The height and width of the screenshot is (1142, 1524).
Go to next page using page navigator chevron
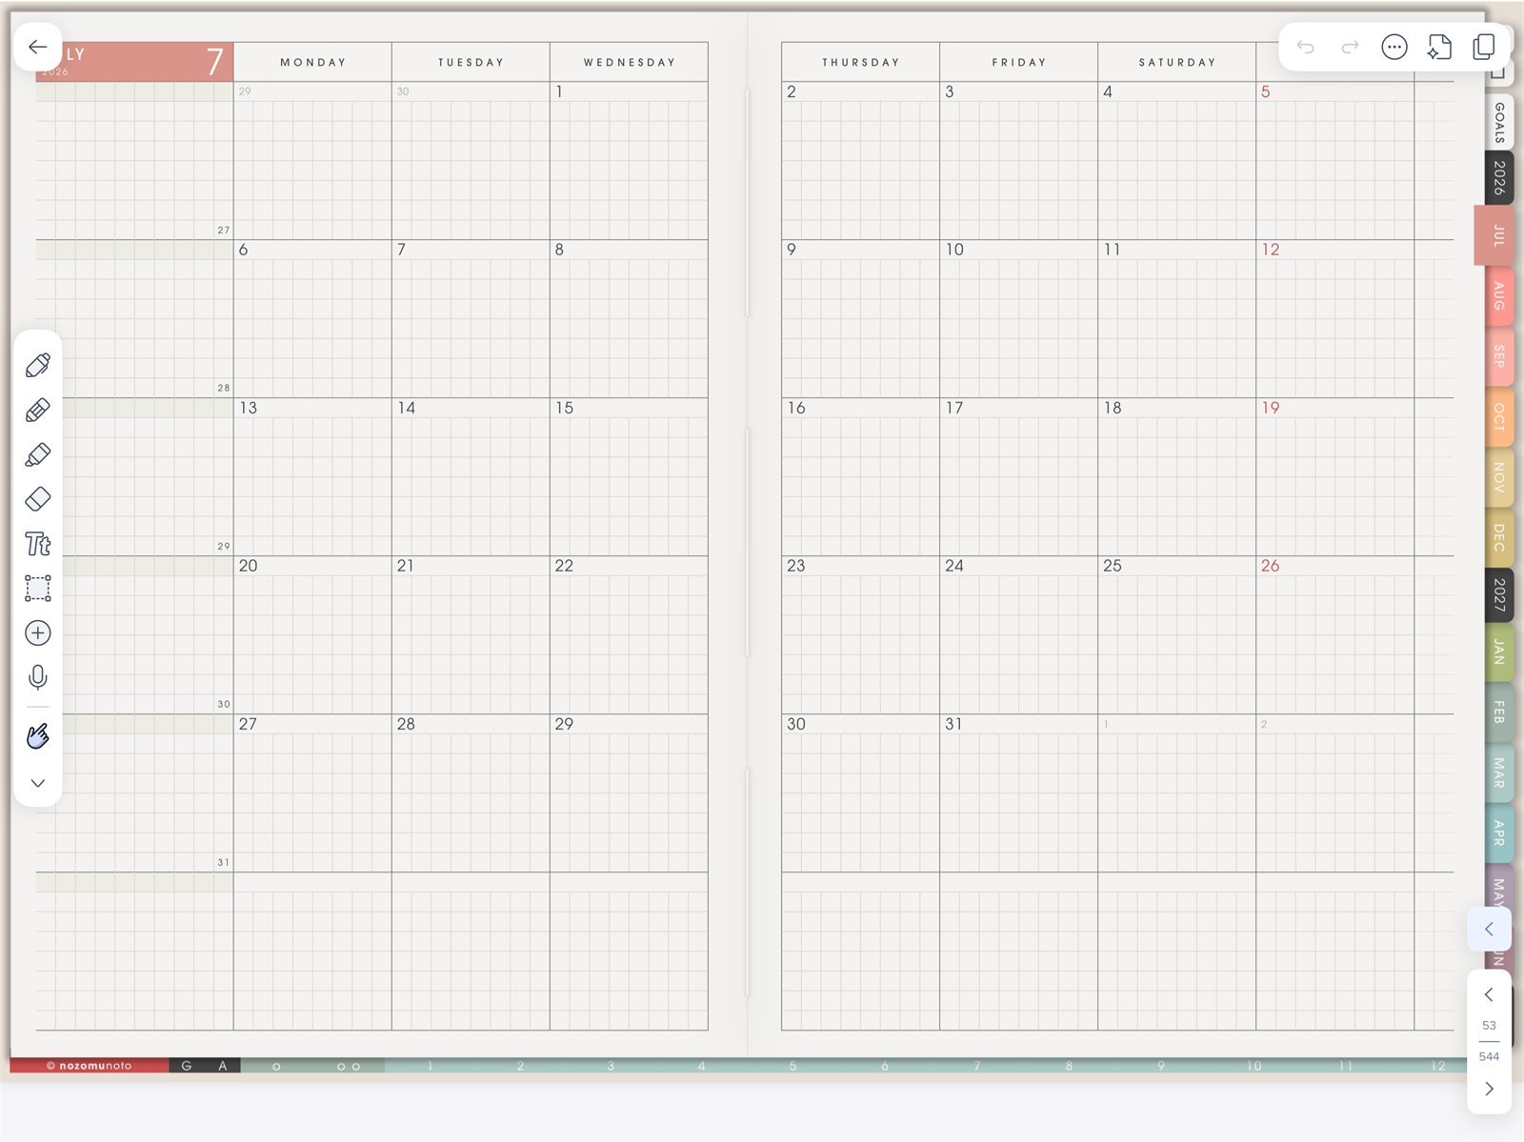1489,1089
